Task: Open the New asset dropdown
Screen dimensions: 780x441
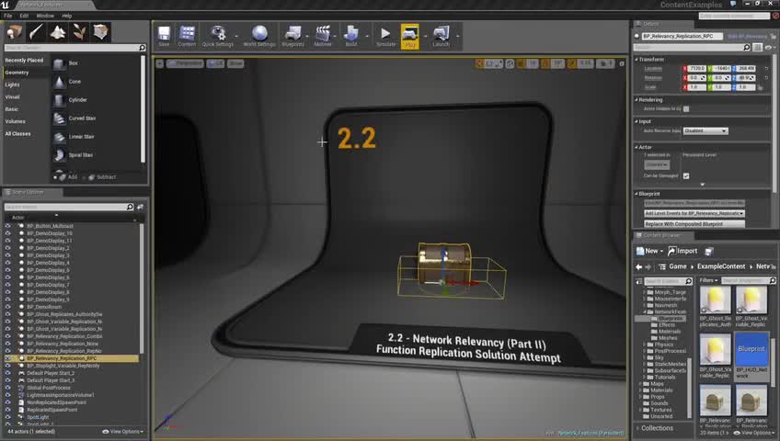Action: coord(649,252)
